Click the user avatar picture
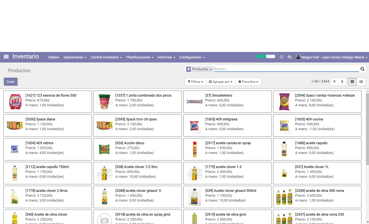This screenshot has width=369, height=224. pos(298,57)
